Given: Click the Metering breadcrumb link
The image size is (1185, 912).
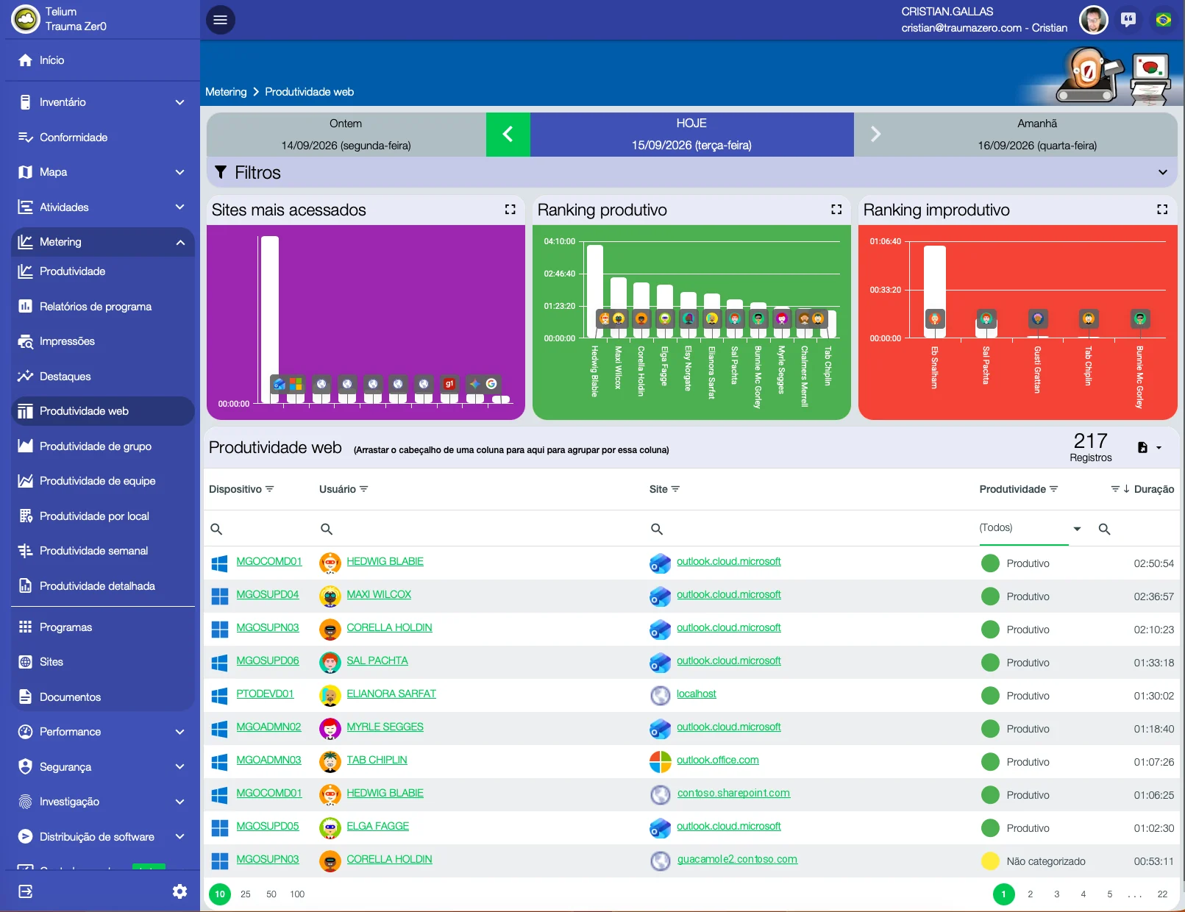Looking at the screenshot, I should 226,92.
